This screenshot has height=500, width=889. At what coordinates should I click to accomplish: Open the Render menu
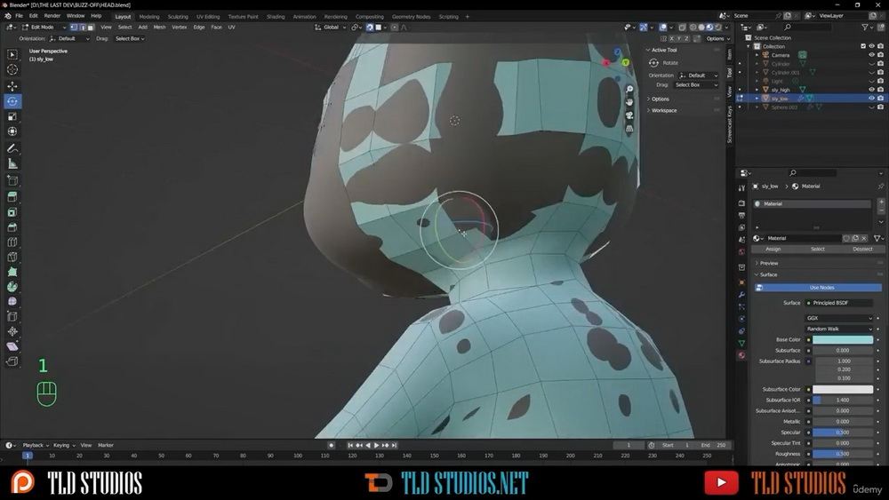(52, 16)
